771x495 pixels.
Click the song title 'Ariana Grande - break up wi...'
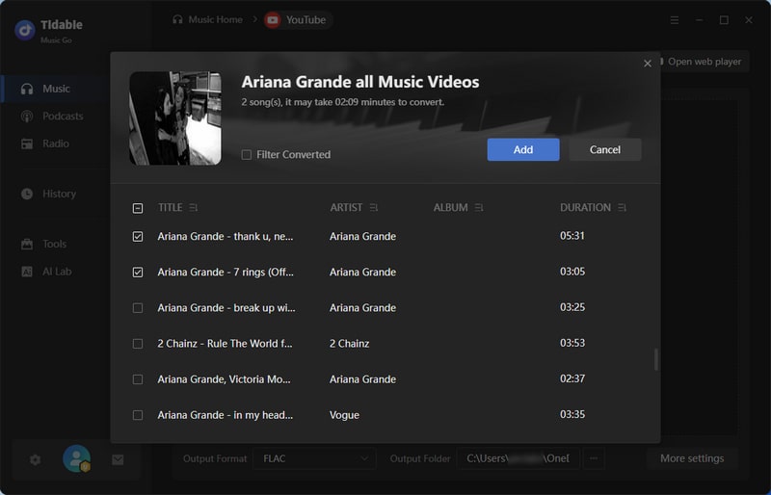(x=226, y=308)
